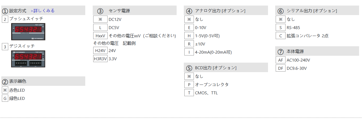Screen dimensions: 362x121
Task: Choose code G for 緑色LED
Action: (x=5, y=99)
